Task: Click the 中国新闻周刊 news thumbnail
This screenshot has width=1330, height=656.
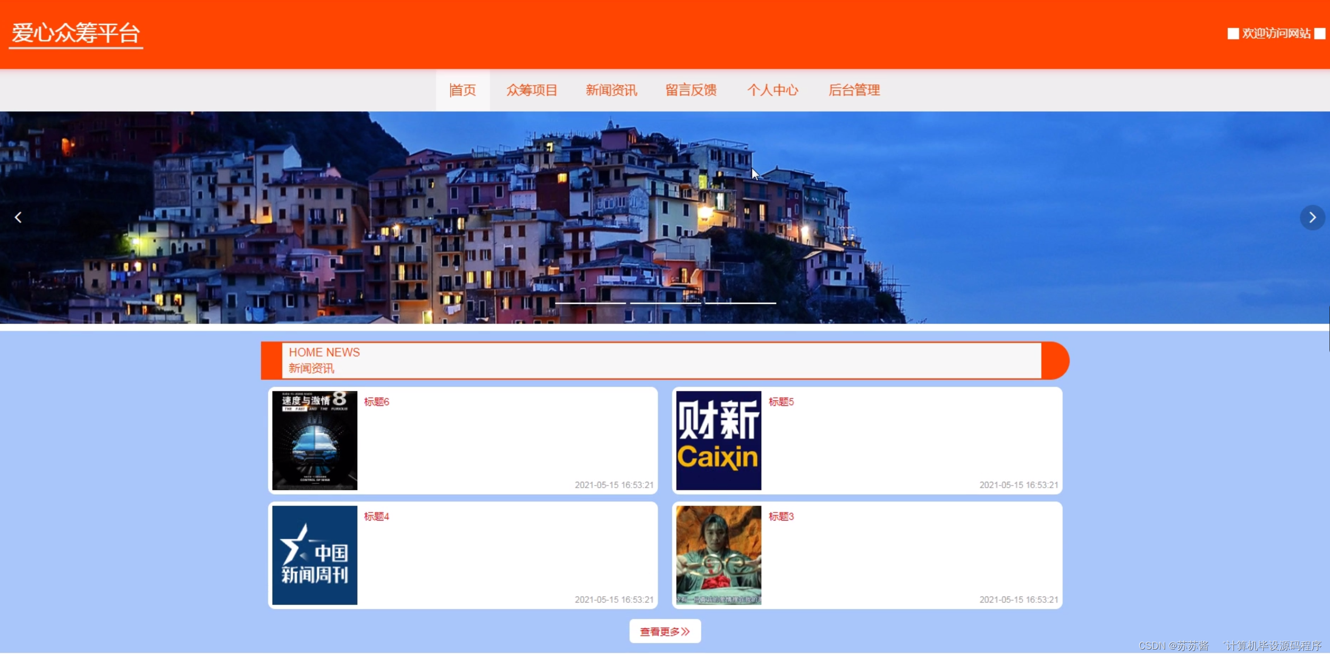Action: 315,555
